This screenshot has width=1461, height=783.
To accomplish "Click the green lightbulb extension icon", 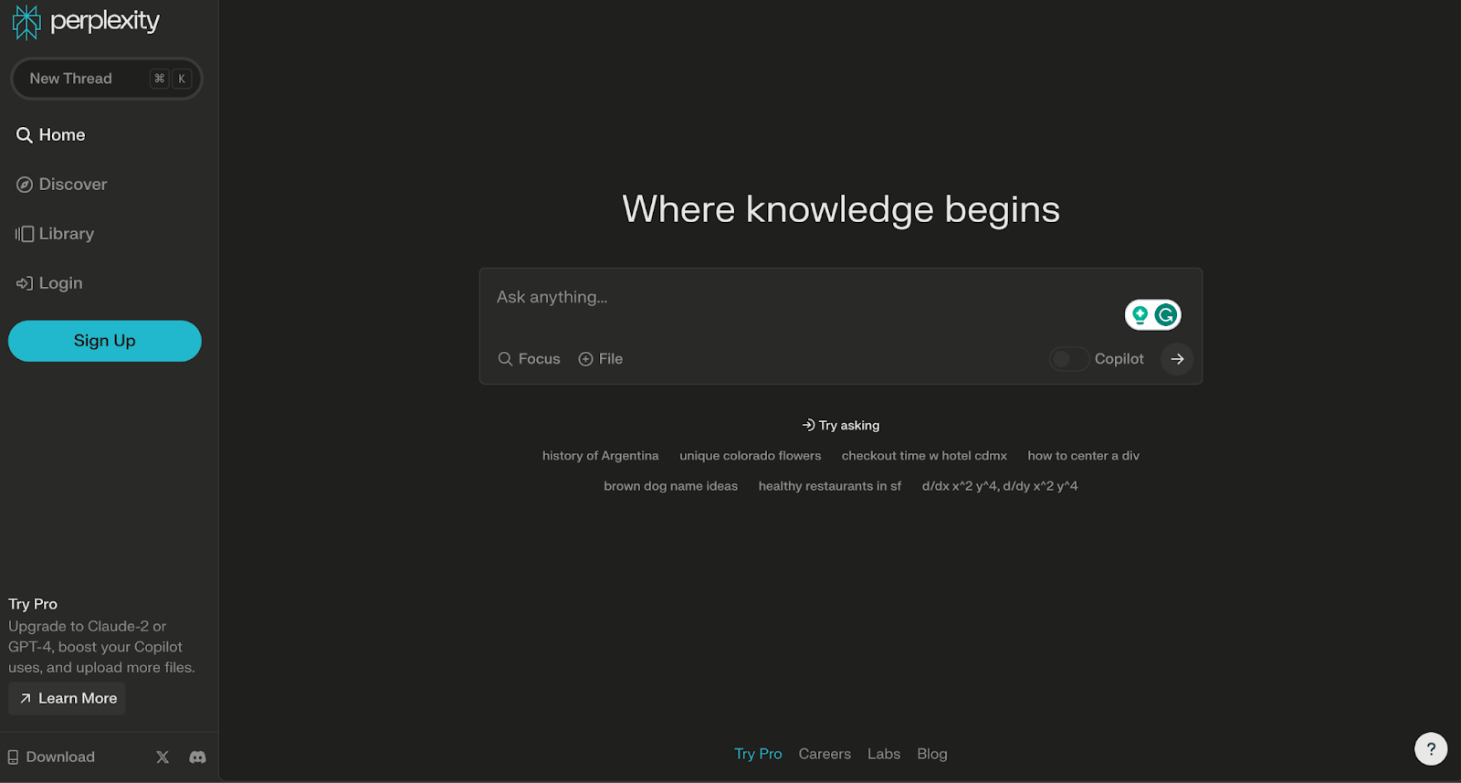I will coord(1140,315).
